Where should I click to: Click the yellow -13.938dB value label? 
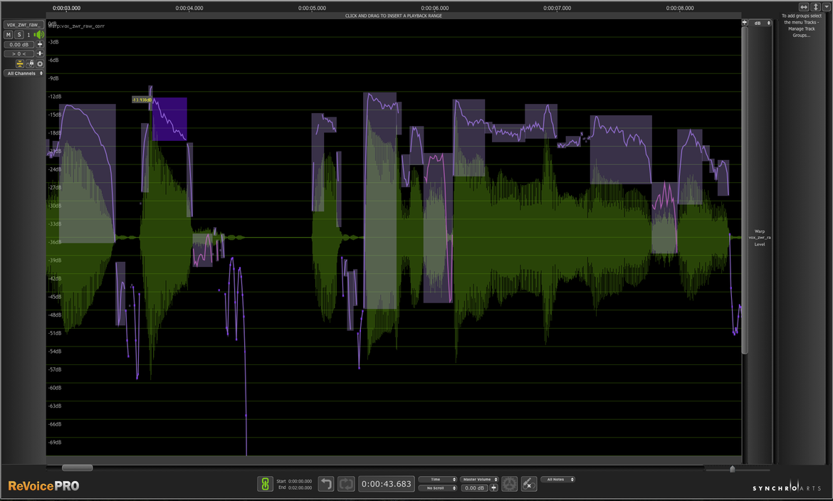pyautogui.click(x=142, y=100)
